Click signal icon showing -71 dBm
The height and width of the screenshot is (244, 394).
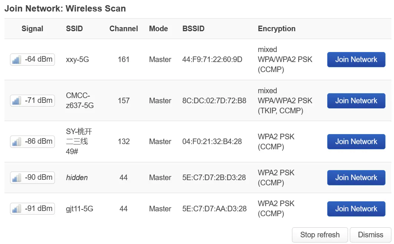16,101
